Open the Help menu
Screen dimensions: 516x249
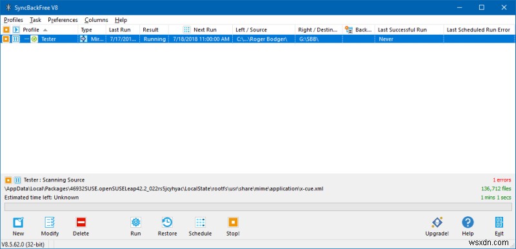tap(121, 20)
